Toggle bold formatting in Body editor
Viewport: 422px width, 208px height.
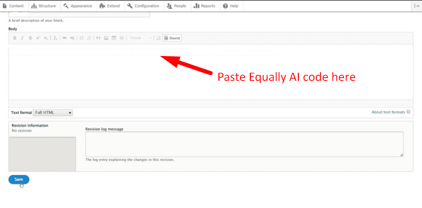coord(15,38)
